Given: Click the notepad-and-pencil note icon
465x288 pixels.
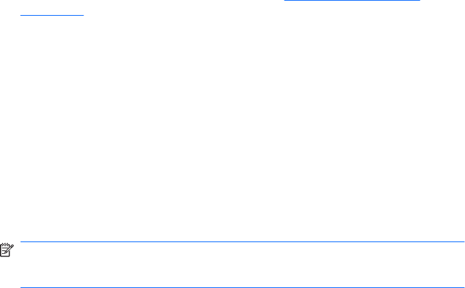Looking at the screenshot, I should [7, 250].
